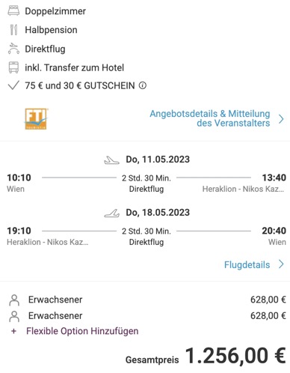The height and width of the screenshot is (373, 290).
Task: Click the cutlery icon next to Halbpension
Action: [13, 30]
